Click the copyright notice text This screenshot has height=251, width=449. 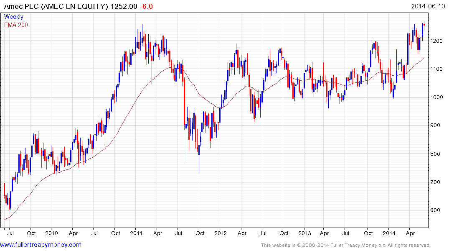coord(346,245)
